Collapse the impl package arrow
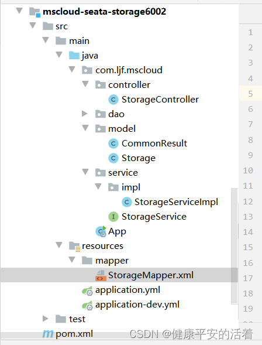The width and height of the screenshot is (262, 345). pyautogui.click(x=98, y=186)
